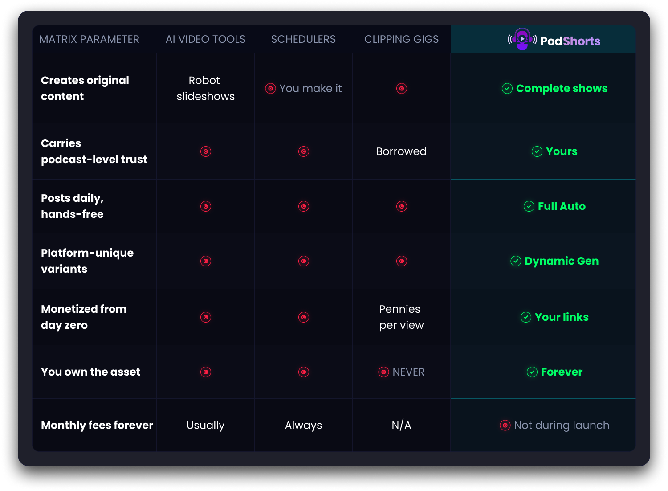This screenshot has height=491, width=668.
Task: Click the Monthly fees forever row label
Action: click(x=97, y=426)
